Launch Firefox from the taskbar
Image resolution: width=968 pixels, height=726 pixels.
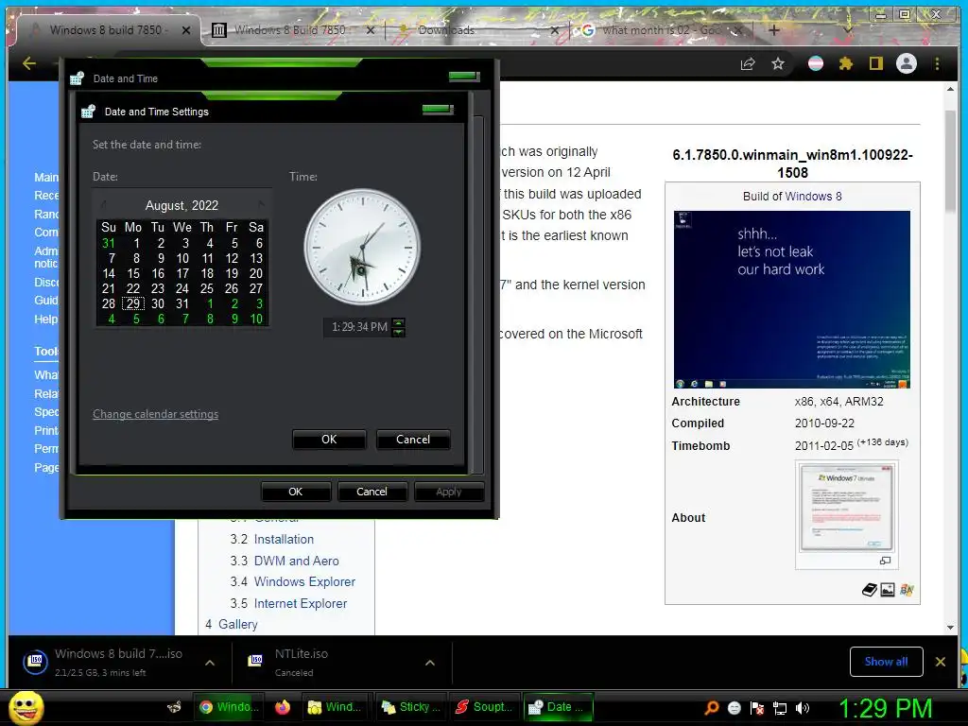[x=283, y=707]
